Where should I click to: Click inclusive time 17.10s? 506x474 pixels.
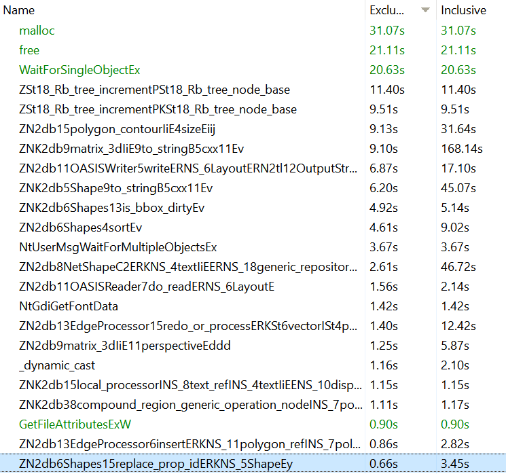458,168
